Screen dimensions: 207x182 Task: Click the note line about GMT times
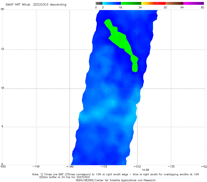click(116, 174)
